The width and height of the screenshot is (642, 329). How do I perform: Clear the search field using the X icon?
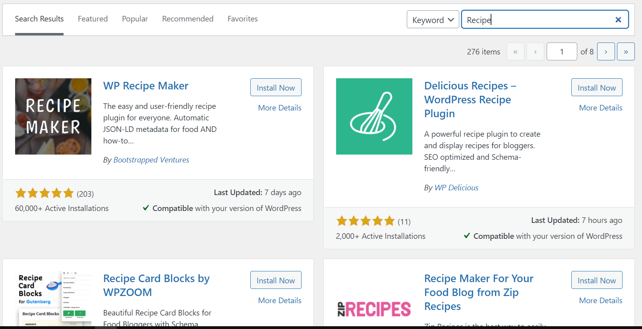618,19
